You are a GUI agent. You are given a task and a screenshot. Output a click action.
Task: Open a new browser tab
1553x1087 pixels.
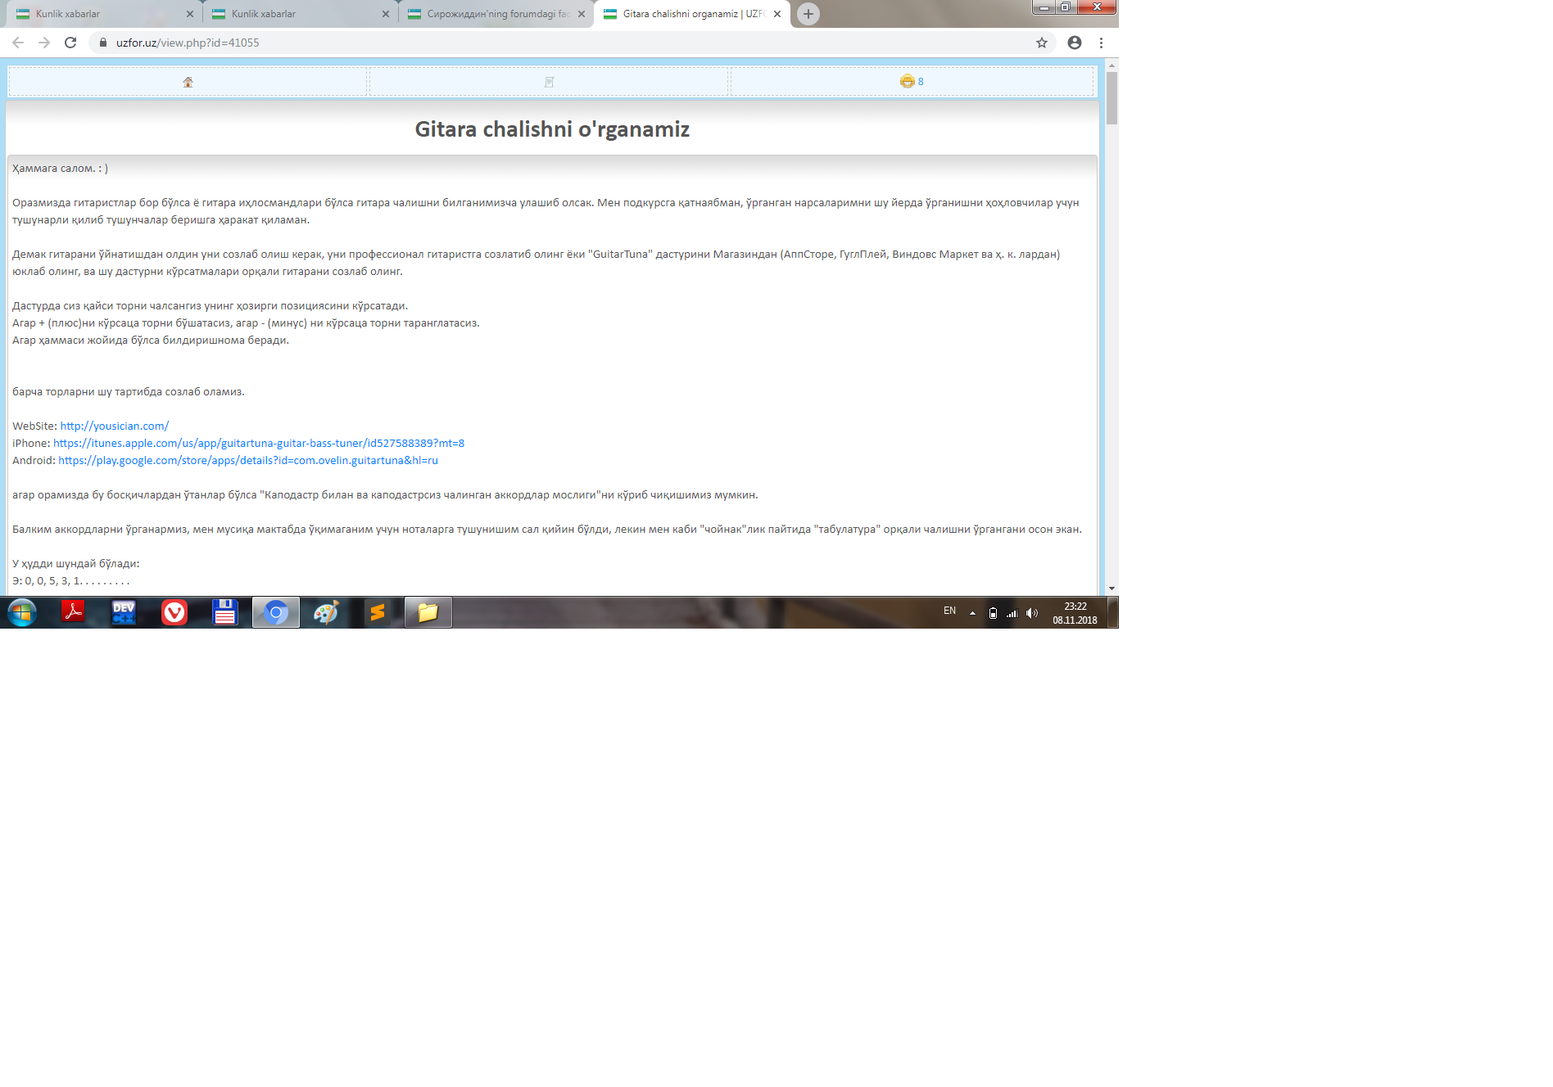tap(808, 14)
